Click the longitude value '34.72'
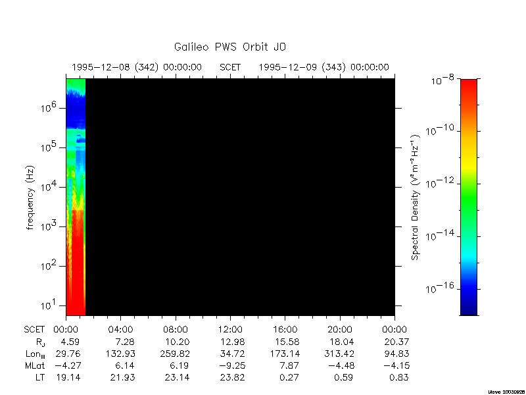 [233, 354]
